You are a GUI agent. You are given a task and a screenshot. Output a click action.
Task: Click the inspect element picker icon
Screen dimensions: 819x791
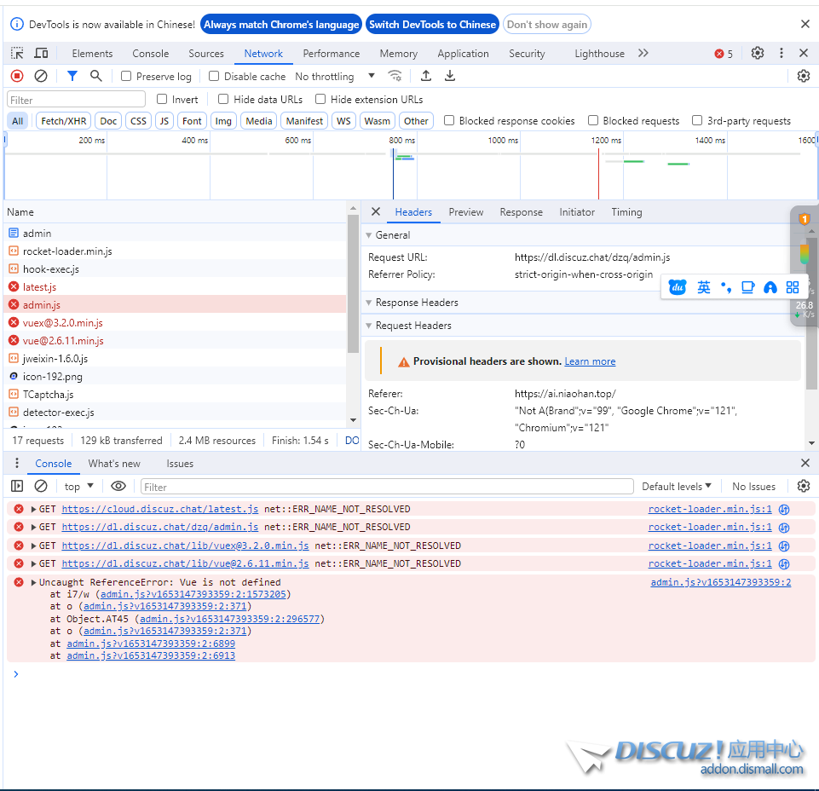pyautogui.click(x=17, y=53)
